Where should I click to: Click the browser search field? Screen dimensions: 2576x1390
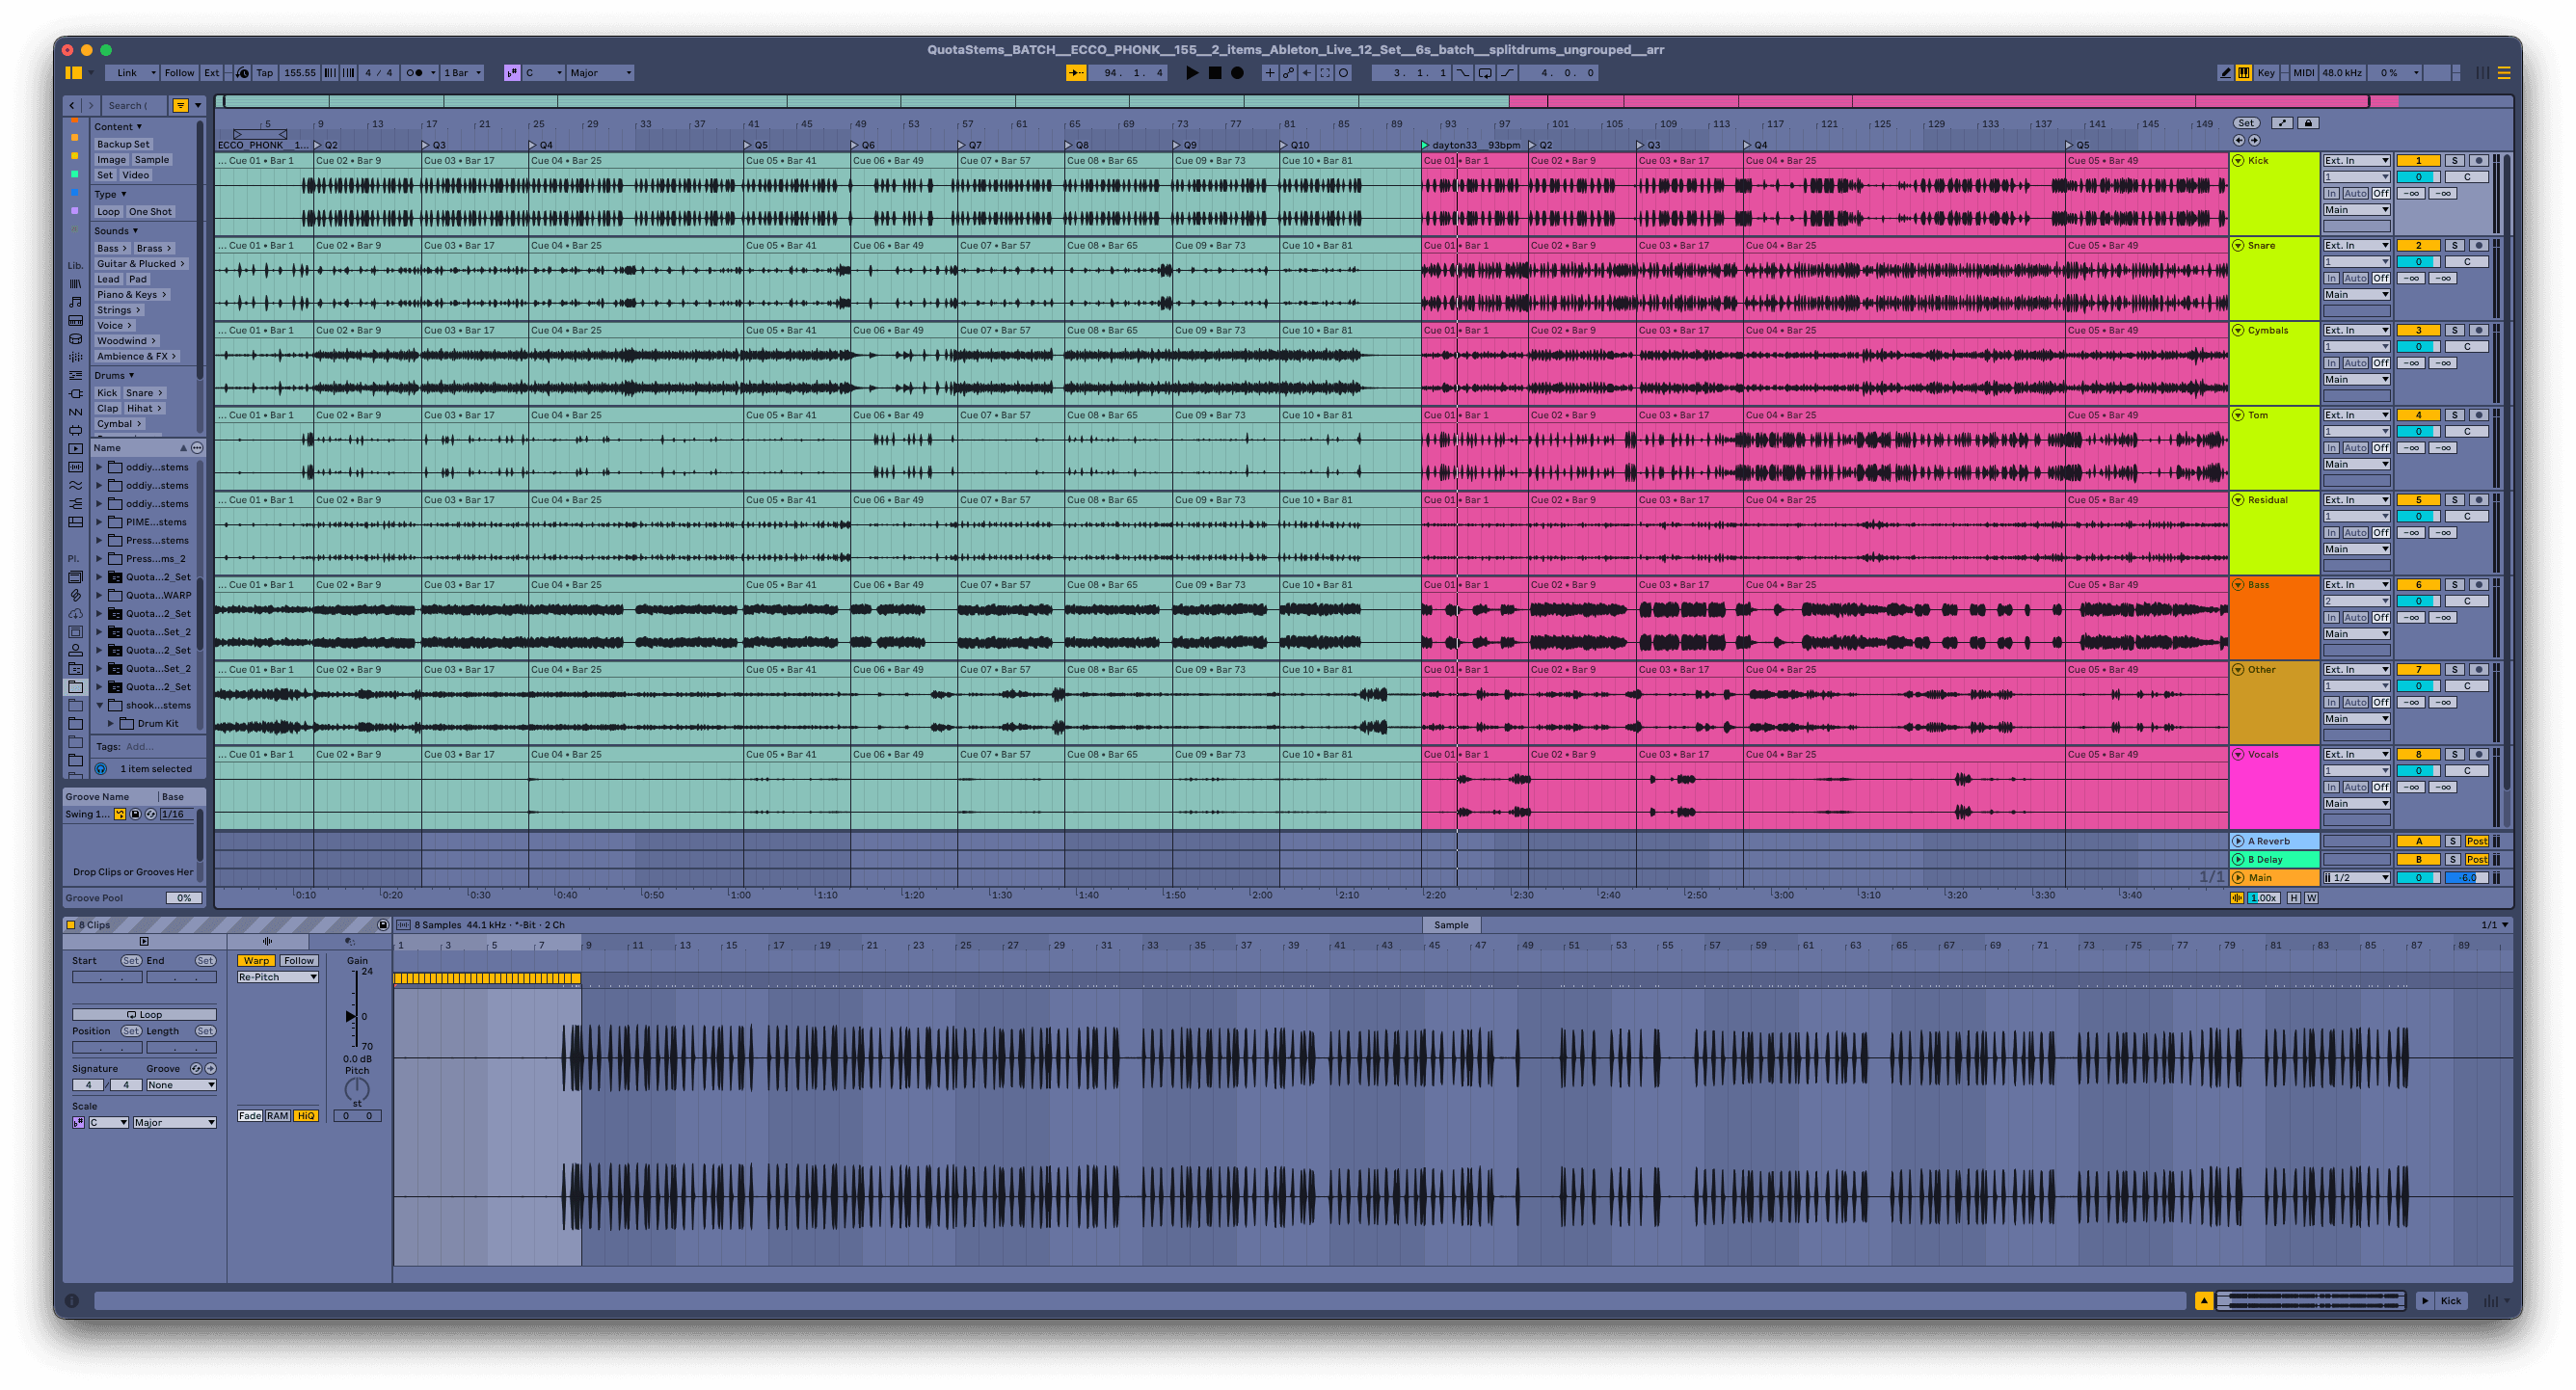(x=134, y=105)
